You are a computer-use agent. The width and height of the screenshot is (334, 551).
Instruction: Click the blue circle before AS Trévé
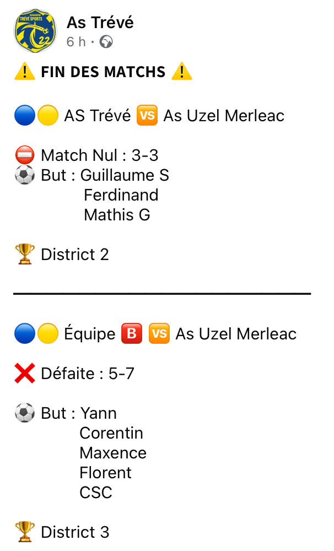coord(25,116)
